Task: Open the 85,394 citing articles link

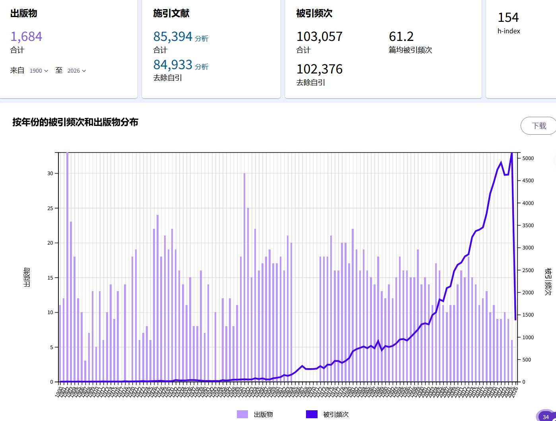Action: click(172, 37)
